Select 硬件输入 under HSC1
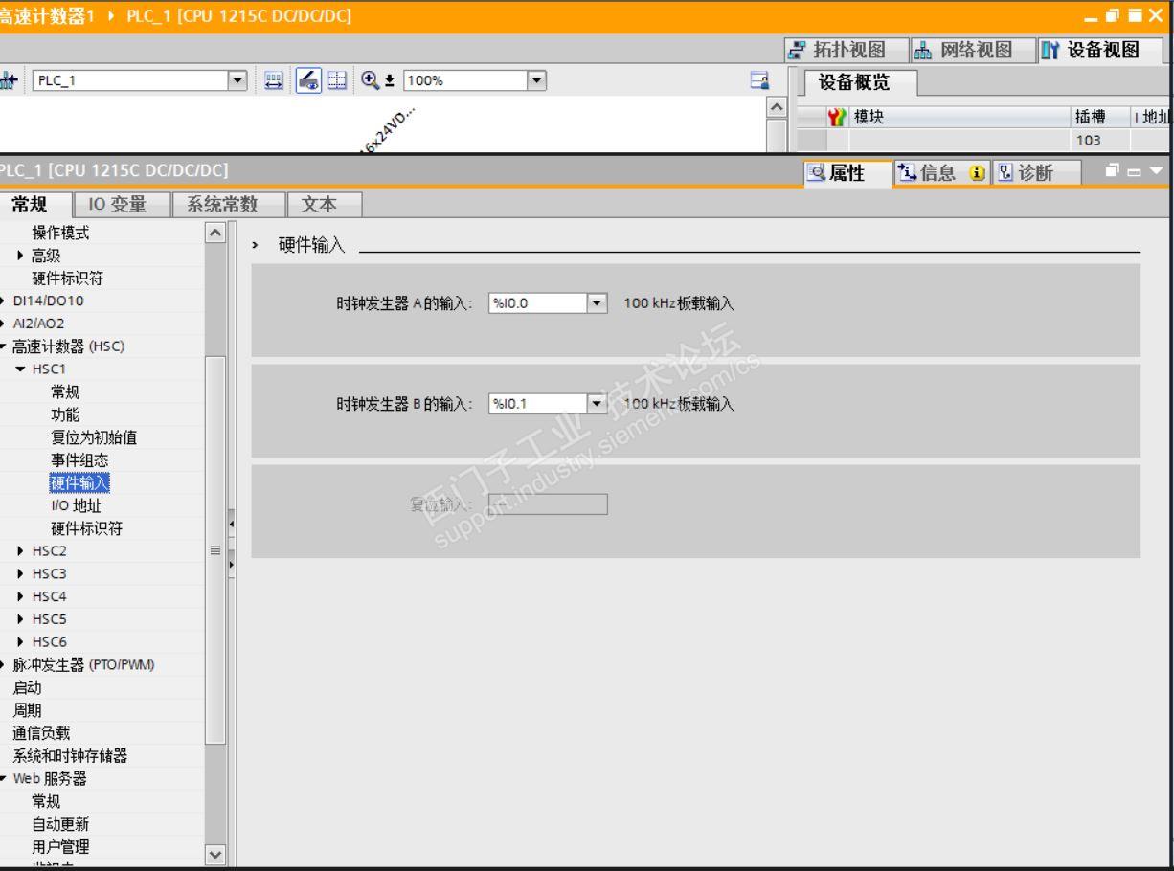The image size is (1174, 871). [x=79, y=483]
